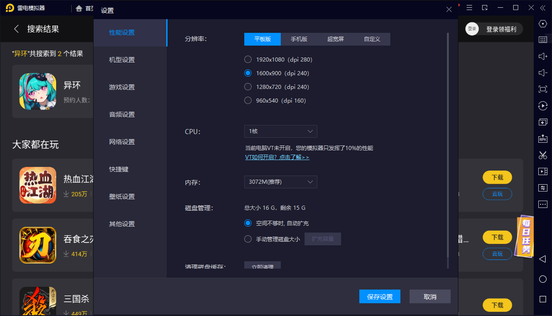Open 其他设置 settings section

[131, 224]
